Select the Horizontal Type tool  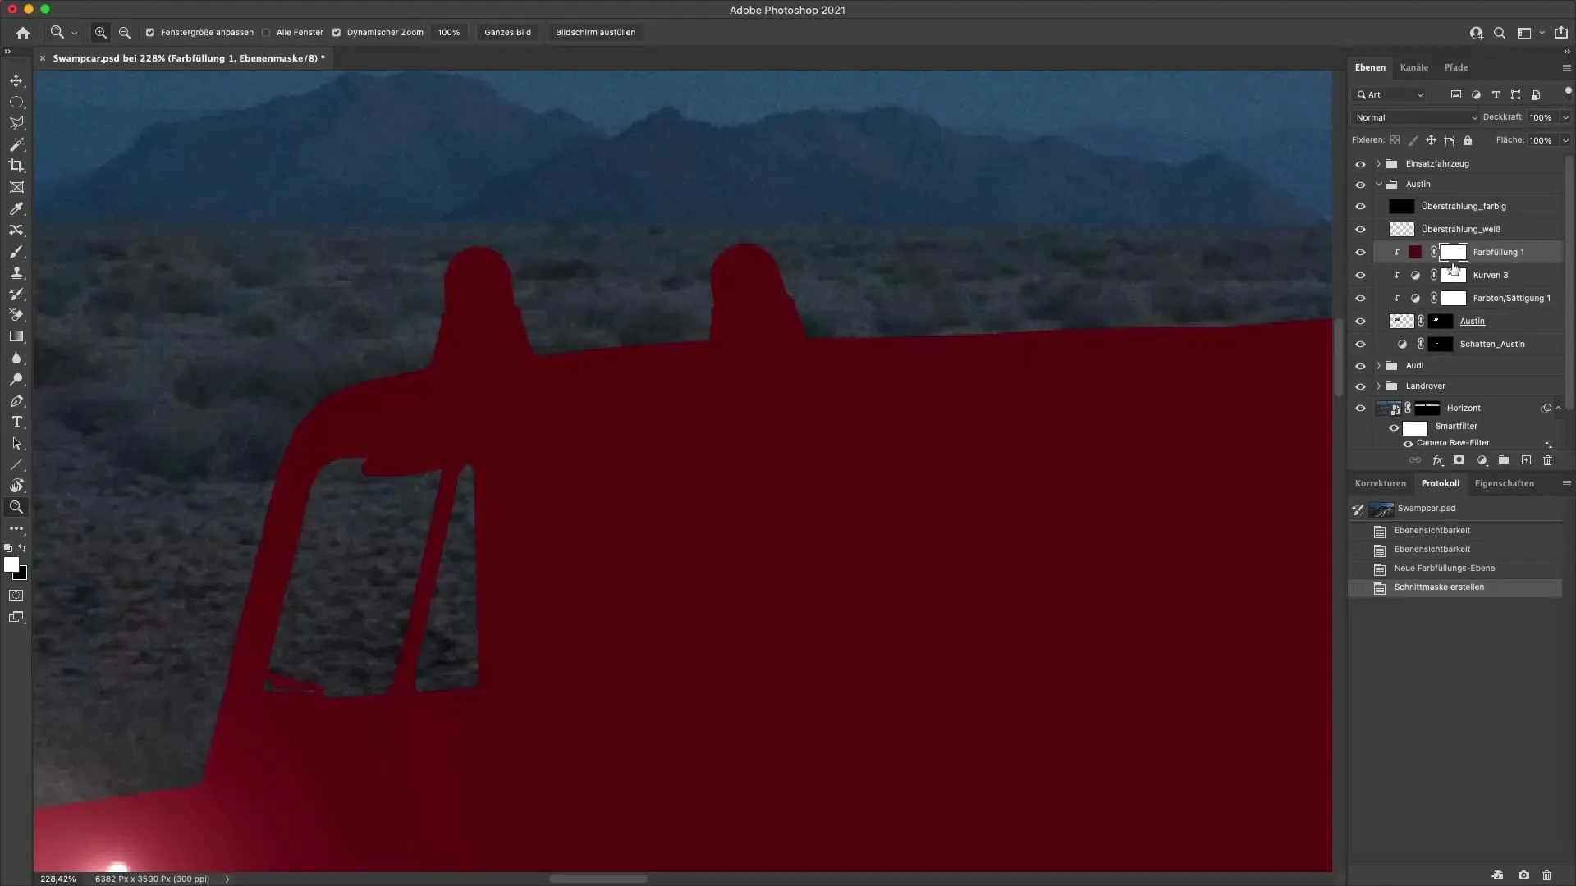point(16,422)
